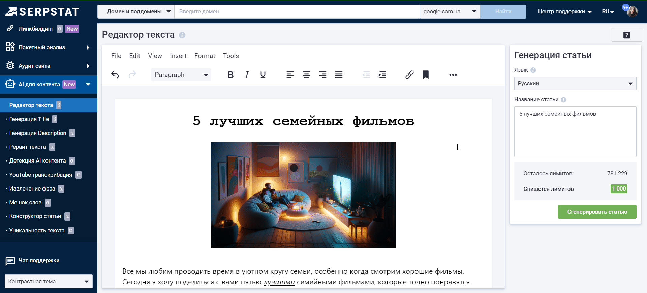Open google.com.ua search engine dropdown
The height and width of the screenshot is (293, 647).
click(450, 11)
